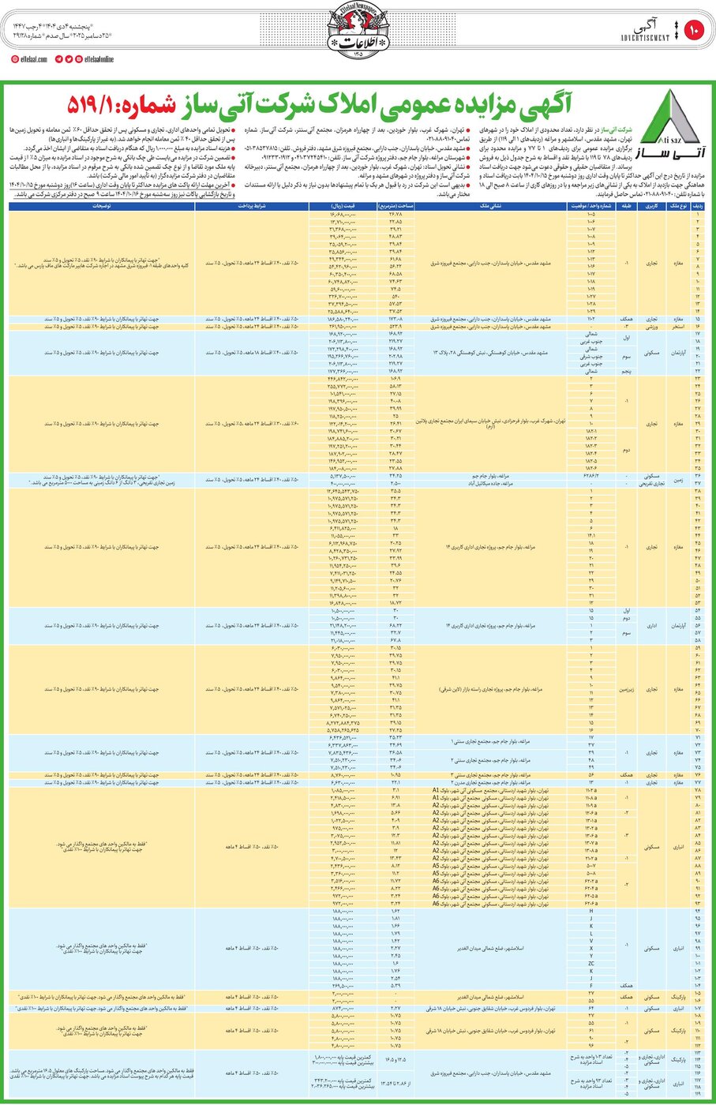Click the globe icon beside ettelaat.com
Viewport: 716px width, 1105px height.
click(14, 59)
